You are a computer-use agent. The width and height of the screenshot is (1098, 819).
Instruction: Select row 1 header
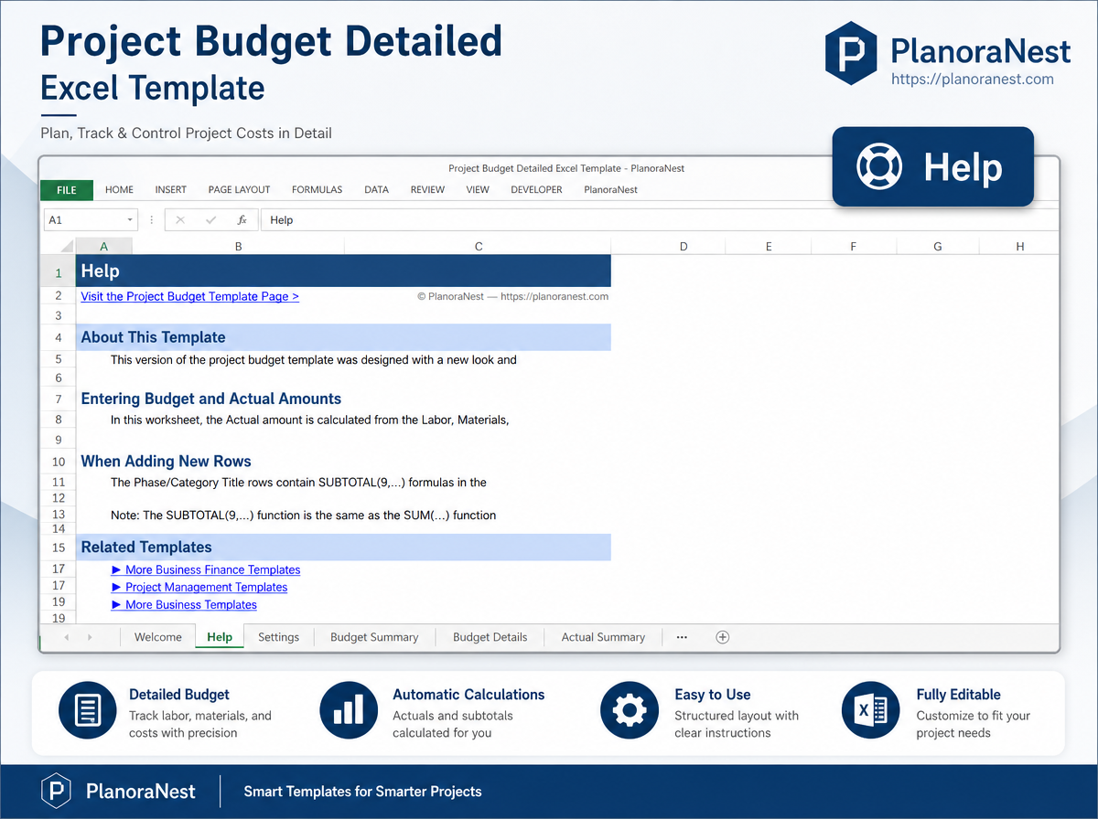(x=59, y=271)
